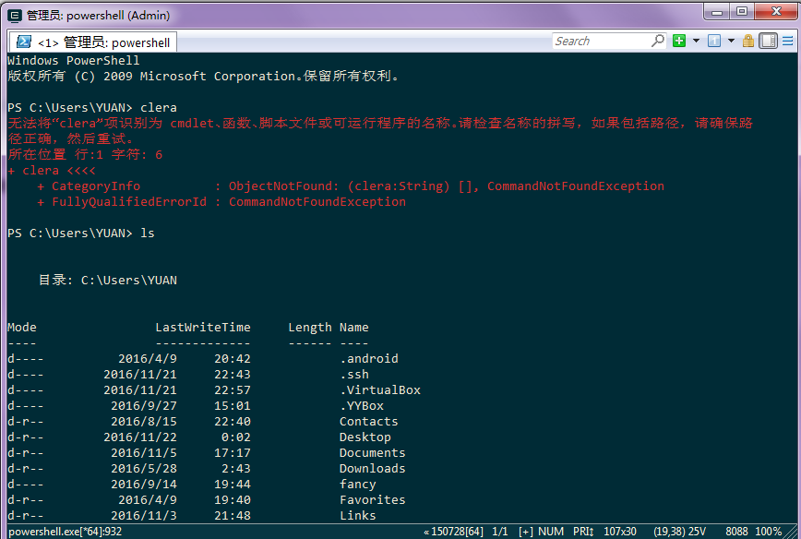Click the '目录: C:\Users\YUAN' directory line
This screenshot has width=801, height=539.
pyautogui.click(x=108, y=280)
